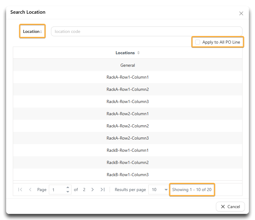Focus the location code search field
Viewport: 255px width, 220px height.
coord(147,31)
